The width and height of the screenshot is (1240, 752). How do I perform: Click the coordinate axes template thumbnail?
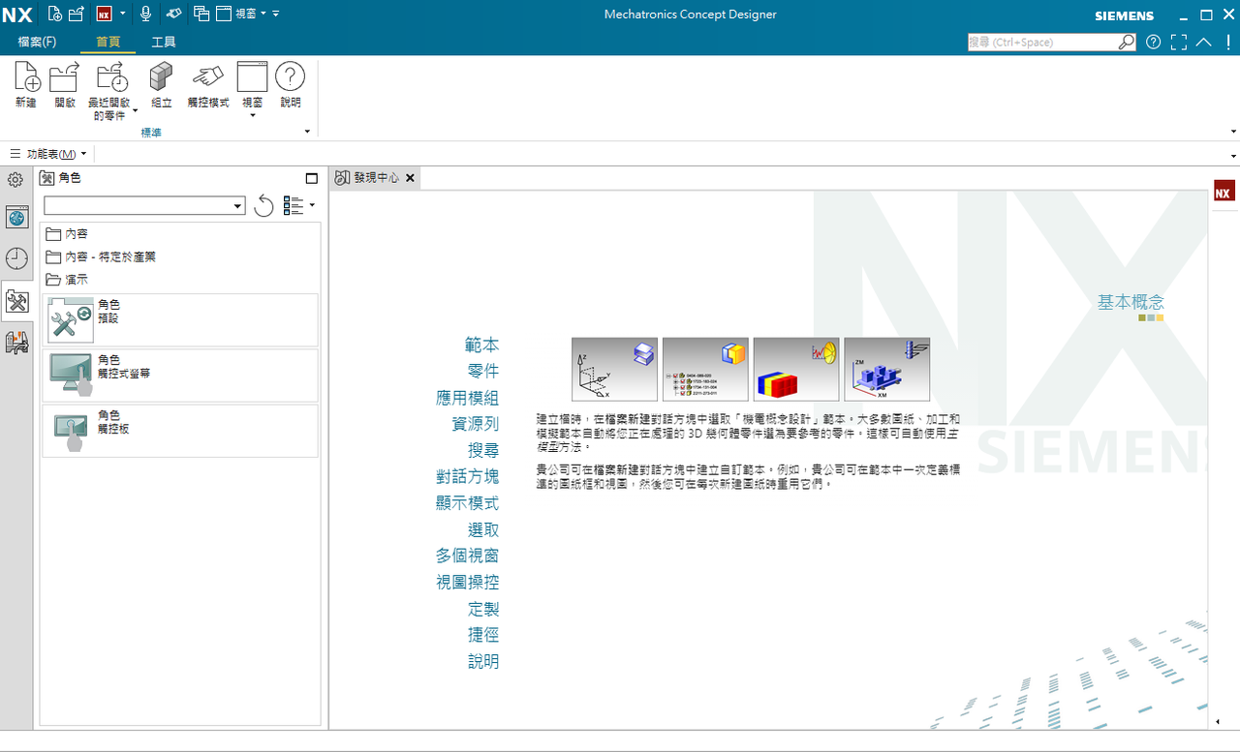click(x=614, y=369)
